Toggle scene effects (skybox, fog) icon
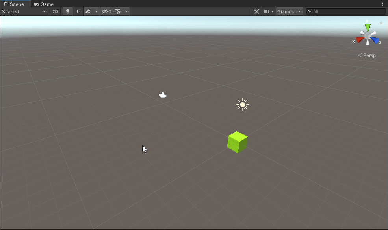 click(x=88, y=12)
